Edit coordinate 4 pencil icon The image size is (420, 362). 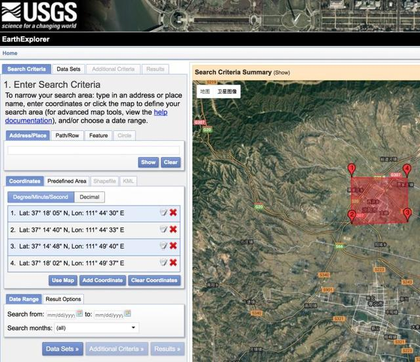(163, 262)
